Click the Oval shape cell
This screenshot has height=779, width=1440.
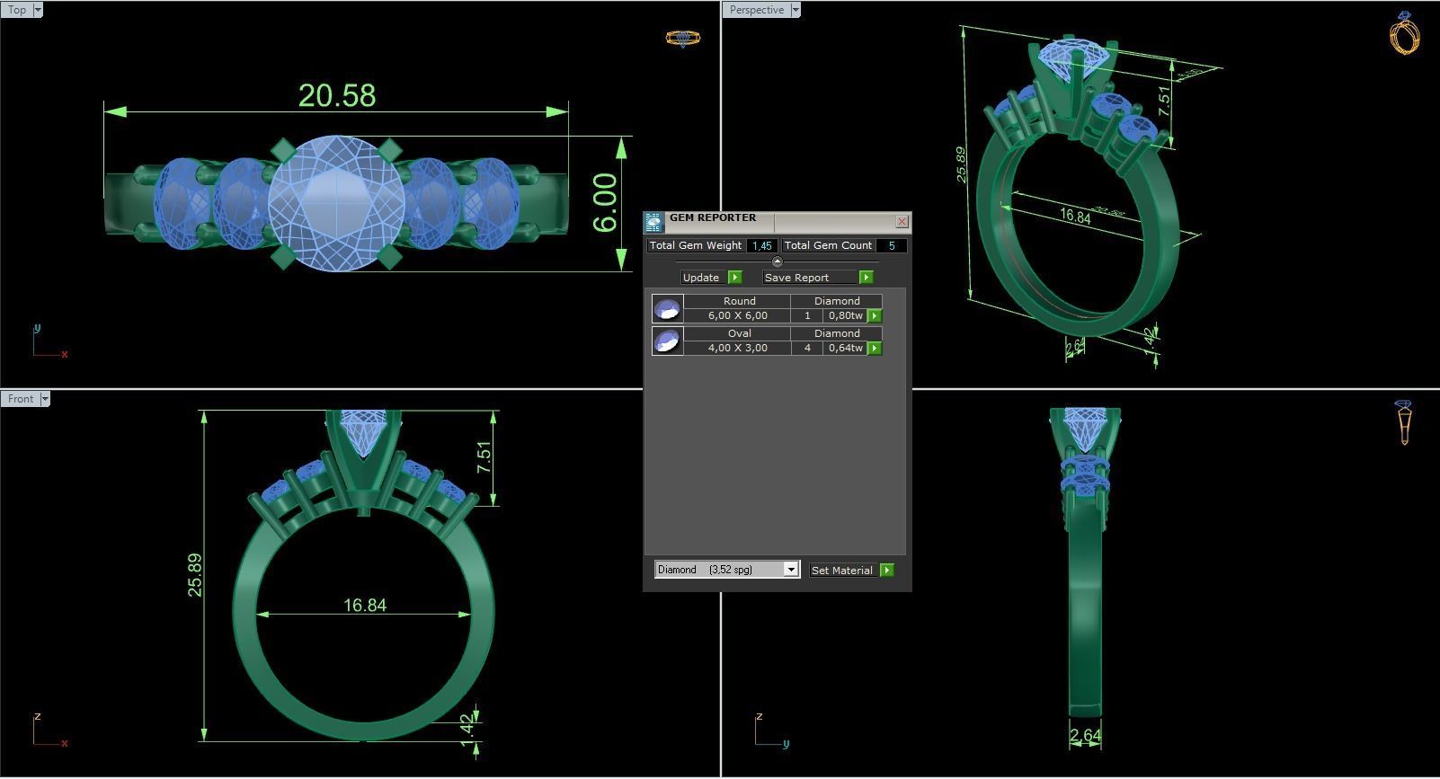(739, 333)
